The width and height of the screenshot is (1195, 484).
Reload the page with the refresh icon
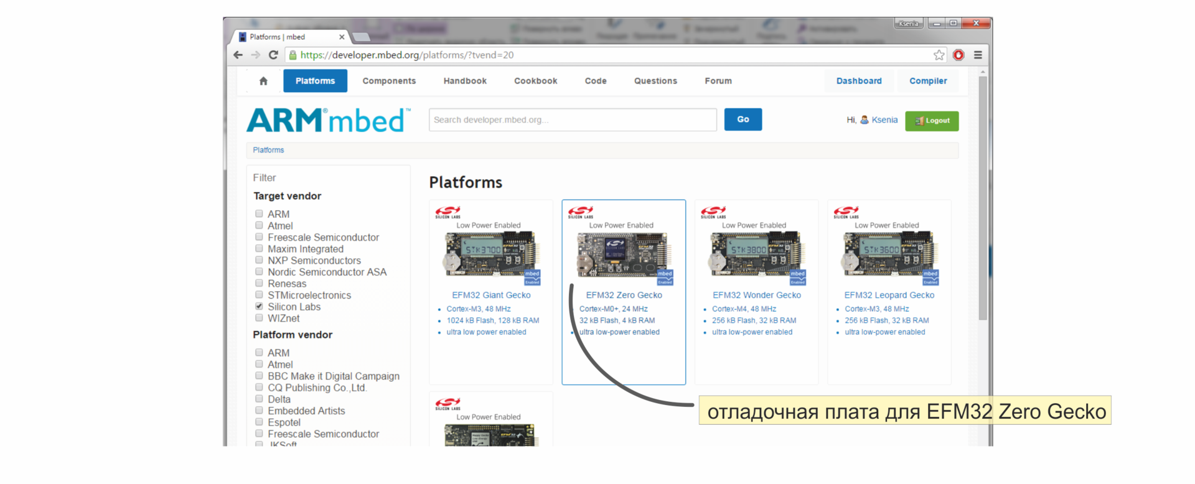[273, 55]
